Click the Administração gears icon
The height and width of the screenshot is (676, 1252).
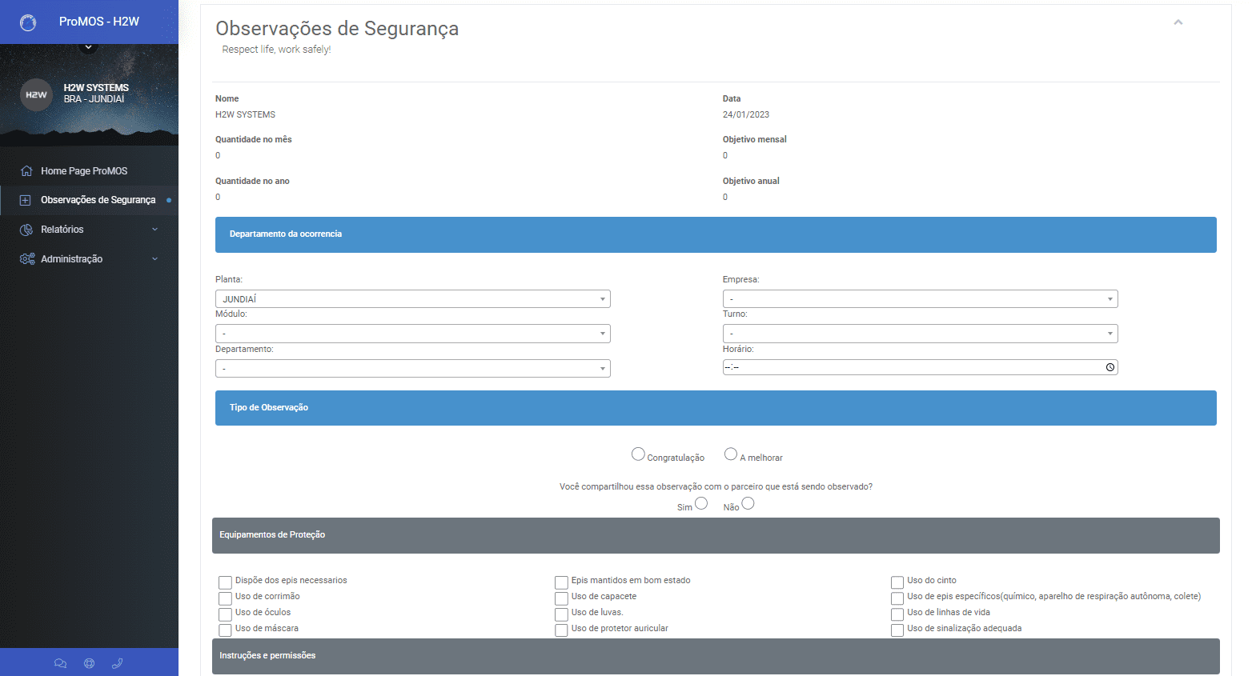coord(27,259)
